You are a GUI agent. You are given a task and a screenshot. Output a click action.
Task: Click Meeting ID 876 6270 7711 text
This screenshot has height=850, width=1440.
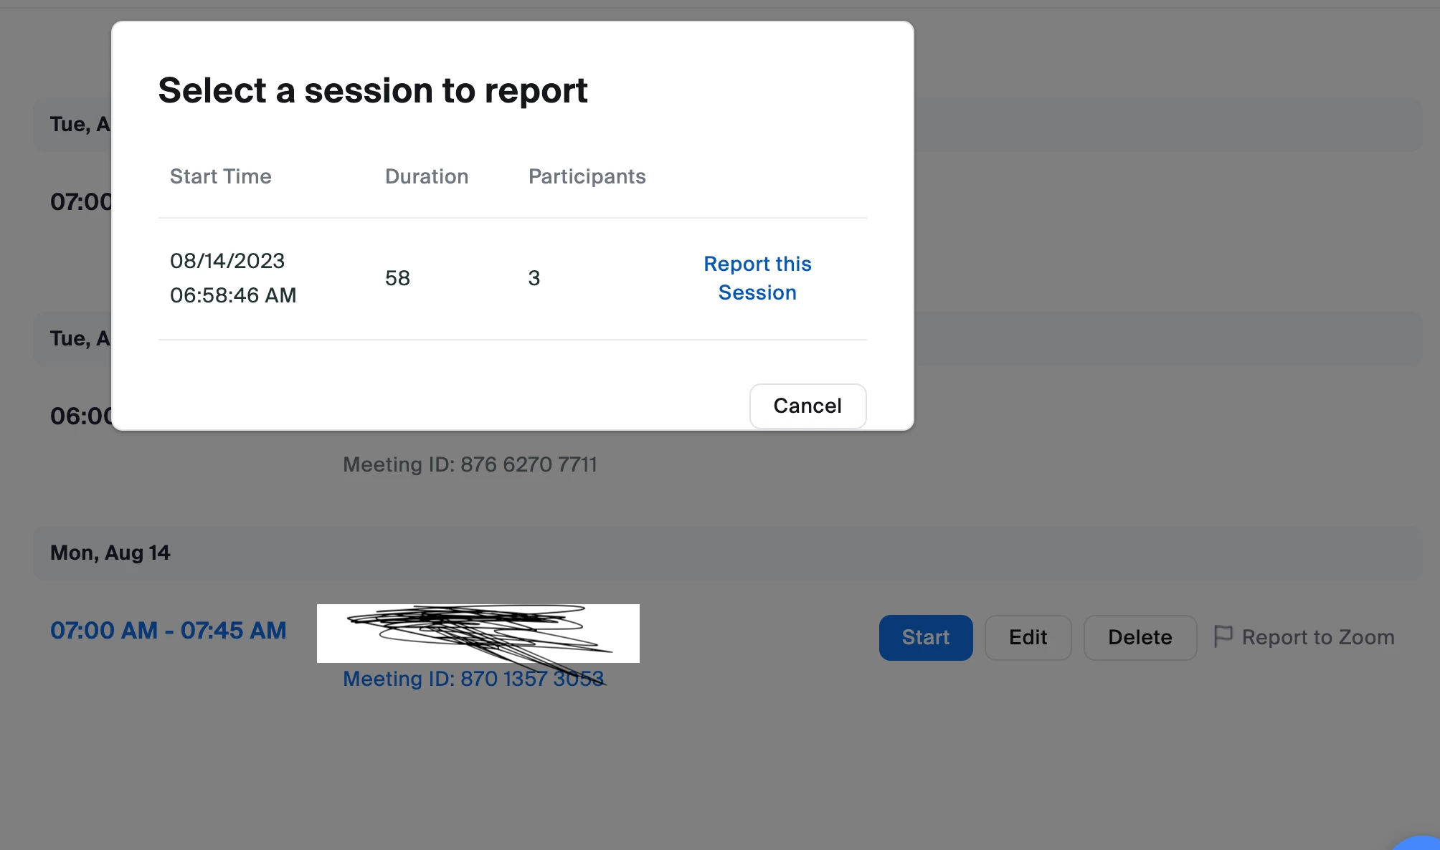coord(470,464)
